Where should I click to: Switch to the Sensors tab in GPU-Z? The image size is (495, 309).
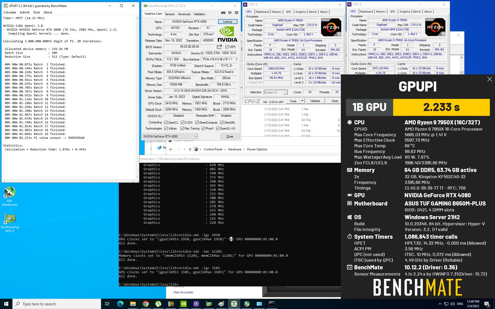[170, 14]
